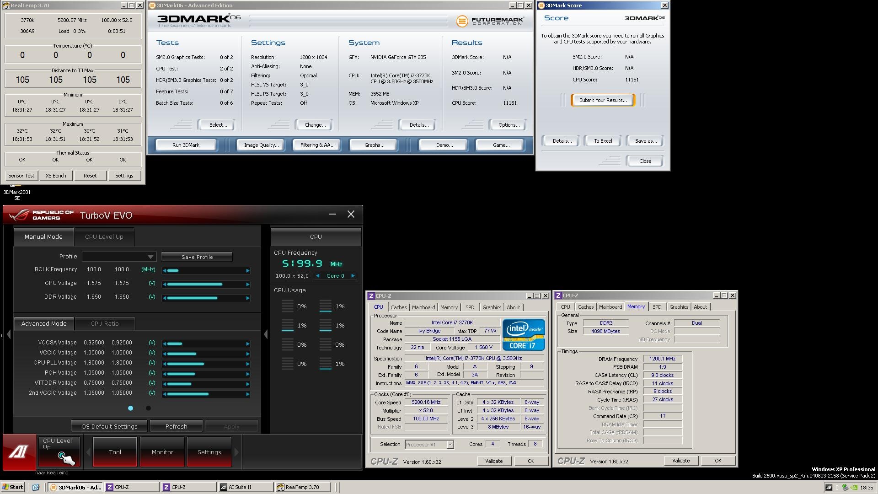
Task: Click the right arrow beside the Settings button
Action: [236, 452]
